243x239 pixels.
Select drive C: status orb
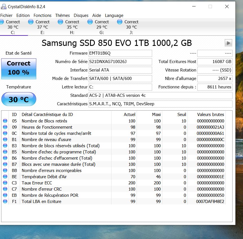1,22
